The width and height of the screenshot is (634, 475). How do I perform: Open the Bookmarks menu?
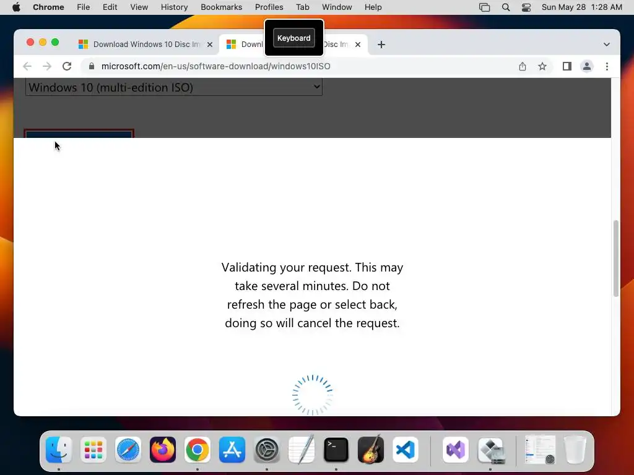coord(221,7)
